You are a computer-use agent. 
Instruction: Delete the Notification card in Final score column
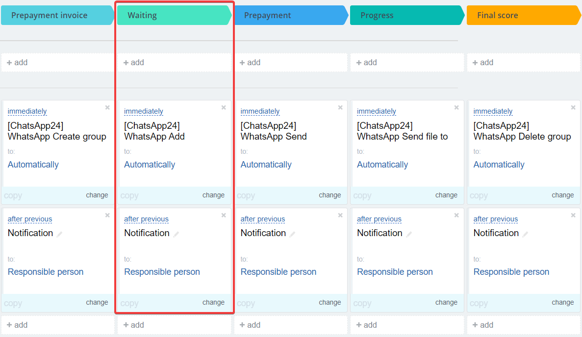click(x=573, y=216)
